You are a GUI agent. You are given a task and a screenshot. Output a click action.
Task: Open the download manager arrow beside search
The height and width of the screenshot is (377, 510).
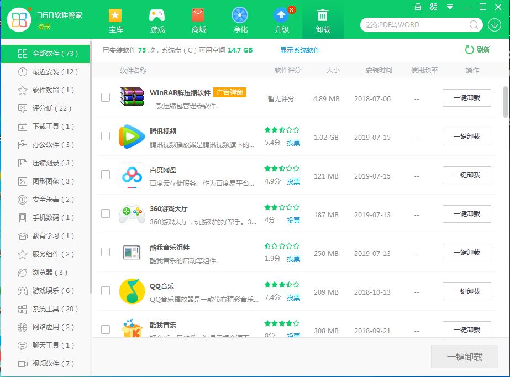(x=493, y=25)
